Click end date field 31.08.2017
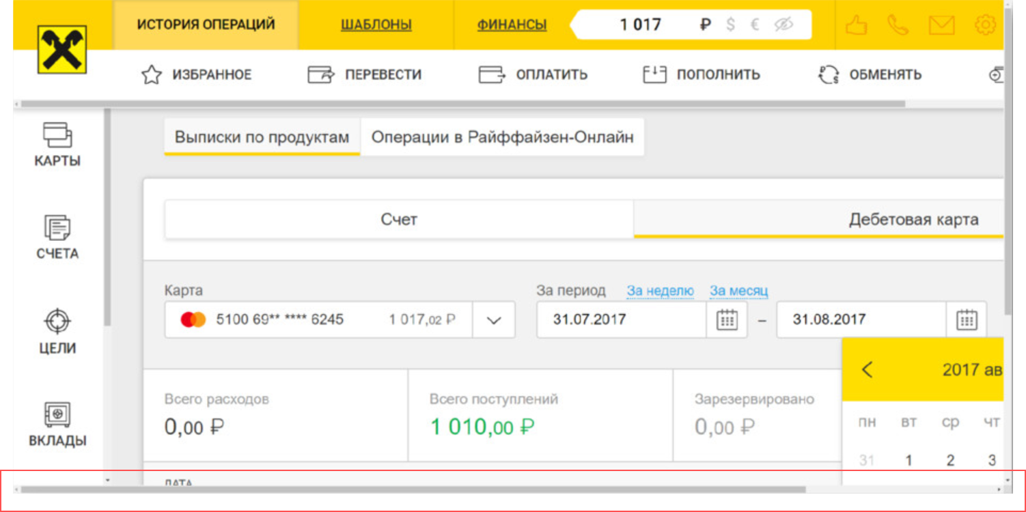Screen dimensions: 1026x512 [861, 319]
